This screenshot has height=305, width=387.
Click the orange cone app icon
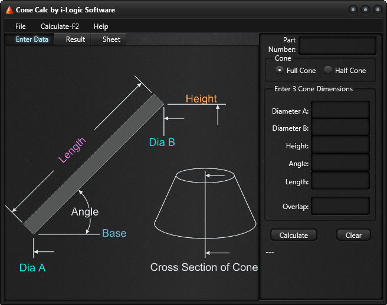[x=9, y=10]
